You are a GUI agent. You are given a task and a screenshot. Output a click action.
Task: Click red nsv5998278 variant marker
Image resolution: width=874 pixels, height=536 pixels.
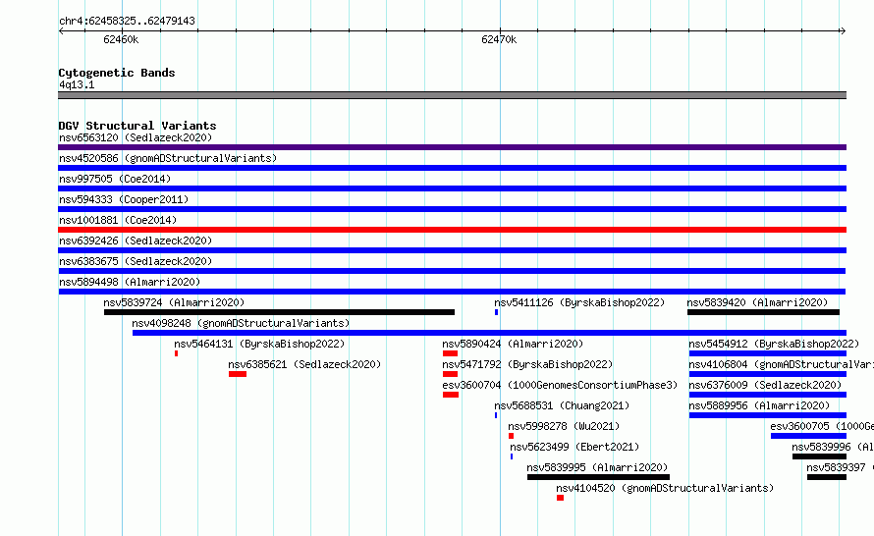(x=511, y=436)
